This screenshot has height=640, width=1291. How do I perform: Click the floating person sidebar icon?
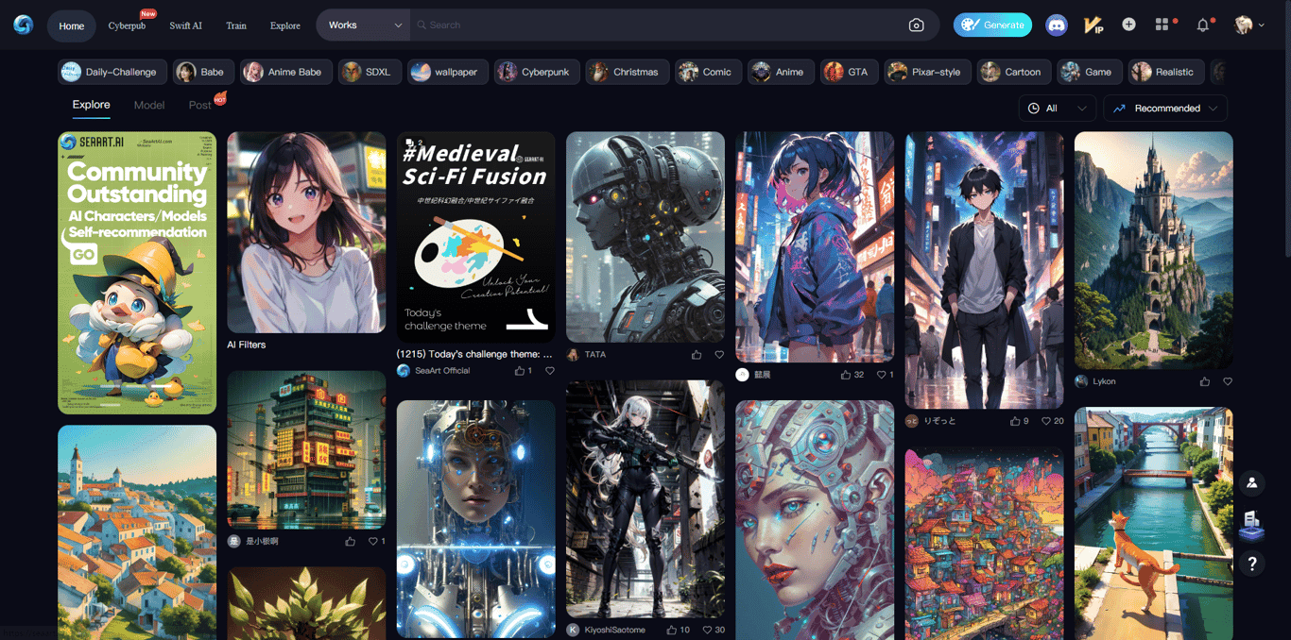point(1251,482)
